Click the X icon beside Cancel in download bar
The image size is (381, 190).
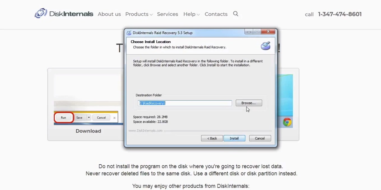(x=114, y=118)
